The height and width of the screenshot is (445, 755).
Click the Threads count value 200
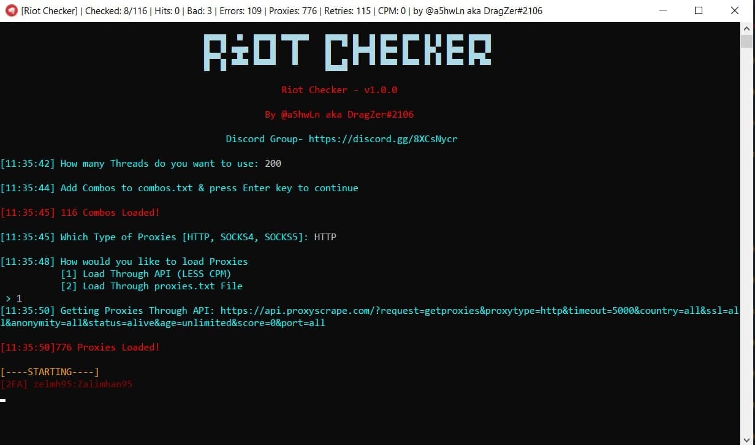pos(274,163)
